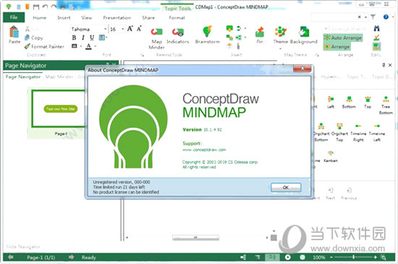This screenshot has width=398, height=264.
Task: Select the Kanban layout
Action: 331,156
